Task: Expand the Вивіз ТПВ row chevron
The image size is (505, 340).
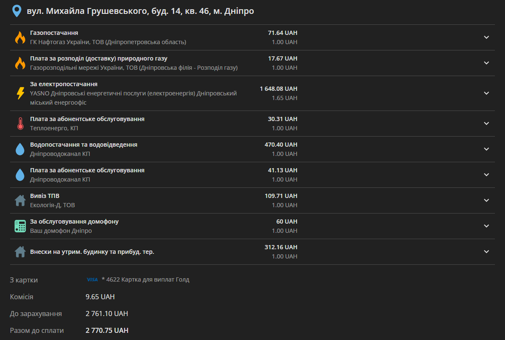Action: [486, 200]
